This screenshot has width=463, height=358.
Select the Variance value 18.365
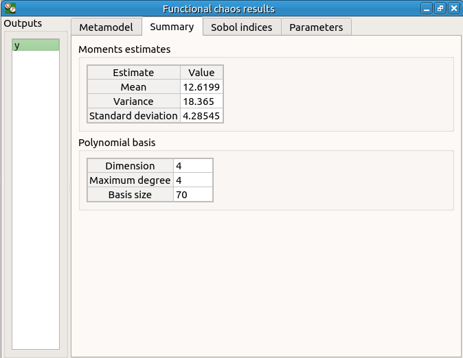201,102
